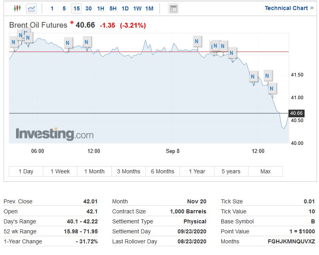The image size is (319, 255).
Task: Show the 1 Week range
Action: coord(60,171)
